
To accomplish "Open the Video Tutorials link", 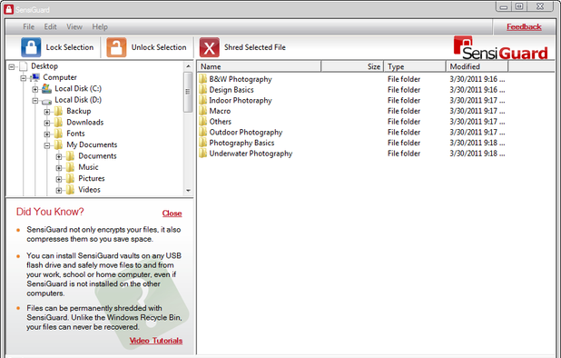I will coord(156,341).
